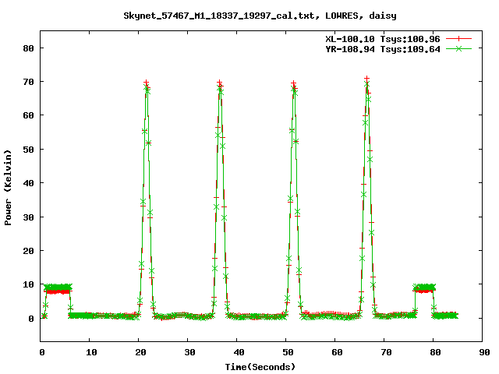
Task: Click the 10 tick label on x-axis
Action: (90, 352)
